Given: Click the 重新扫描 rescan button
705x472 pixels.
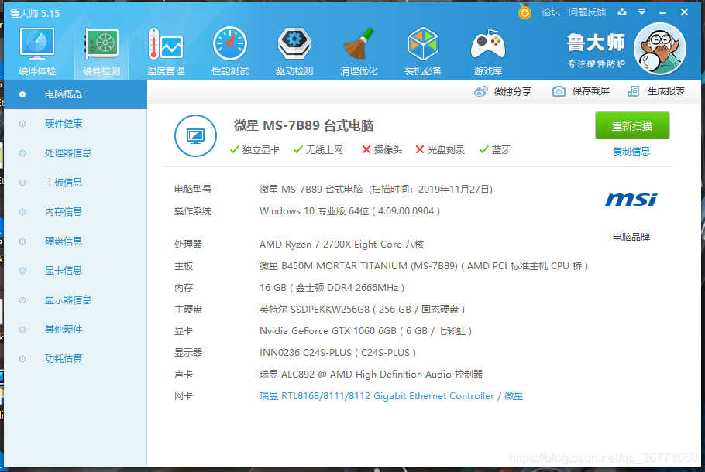Looking at the screenshot, I should tap(632, 126).
